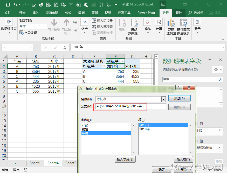The image size is (227, 173).
Task: Click the search magnifier in field pane
Action: [221, 79]
